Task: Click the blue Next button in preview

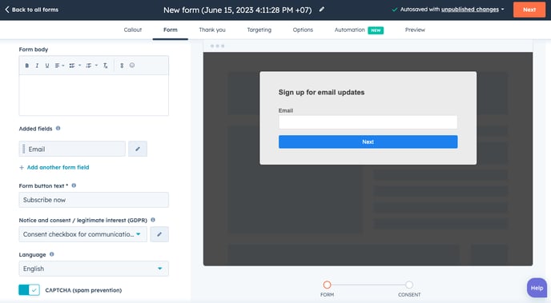Action: [x=368, y=142]
